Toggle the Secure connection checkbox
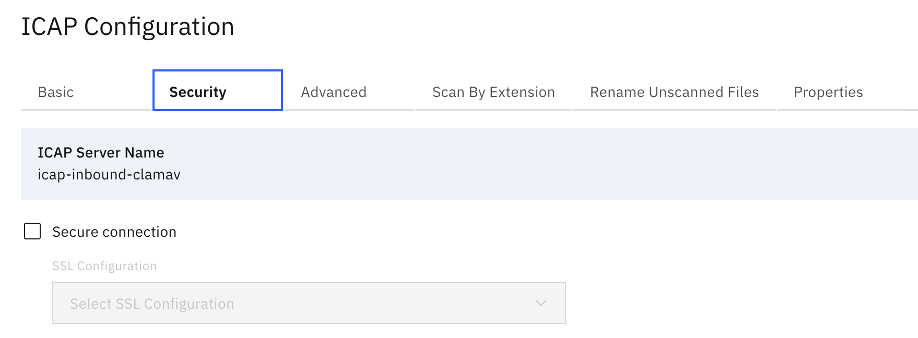This screenshot has height=338, width=918. [32, 231]
